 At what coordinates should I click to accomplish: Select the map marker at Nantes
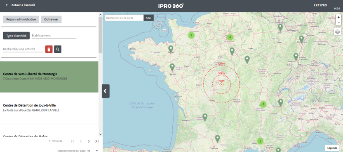(x=172, y=67)
